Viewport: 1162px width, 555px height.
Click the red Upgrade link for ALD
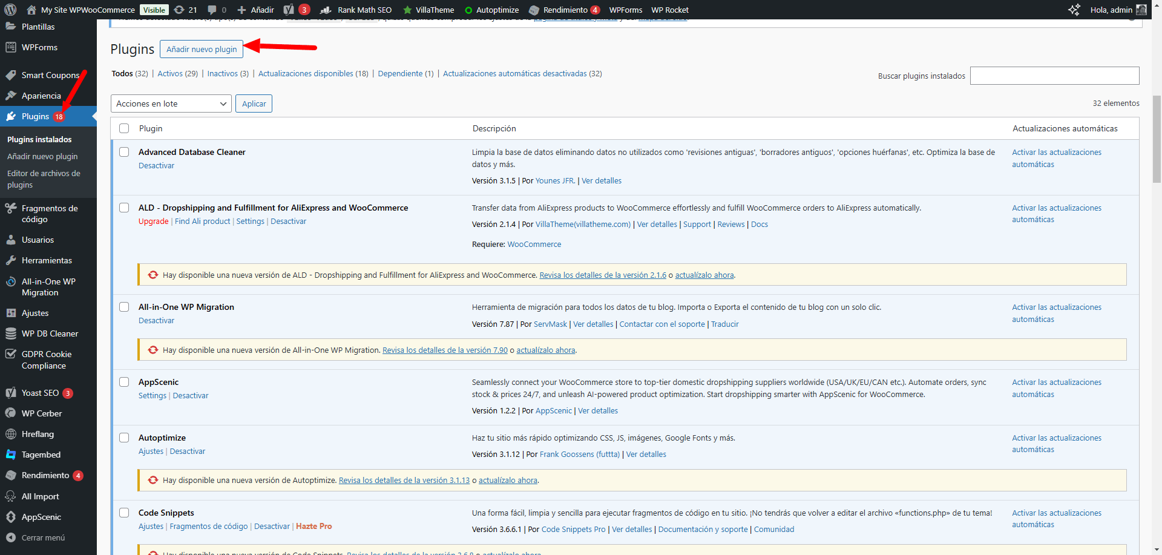153,221
